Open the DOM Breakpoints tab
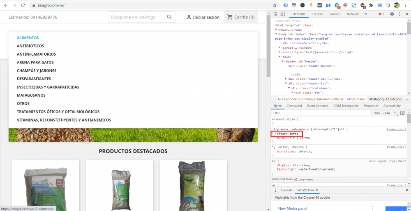The height and width of the screenshot is (211, 411). point(346,106)
